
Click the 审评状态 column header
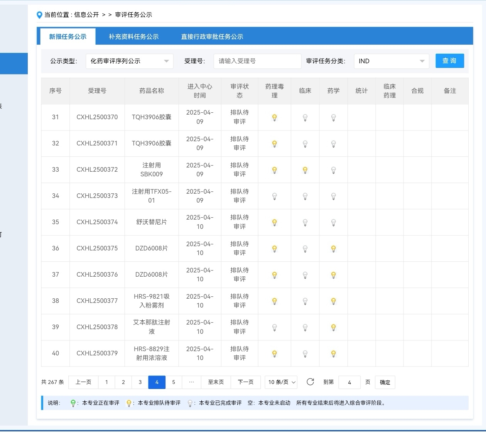[x=240, y=91]
